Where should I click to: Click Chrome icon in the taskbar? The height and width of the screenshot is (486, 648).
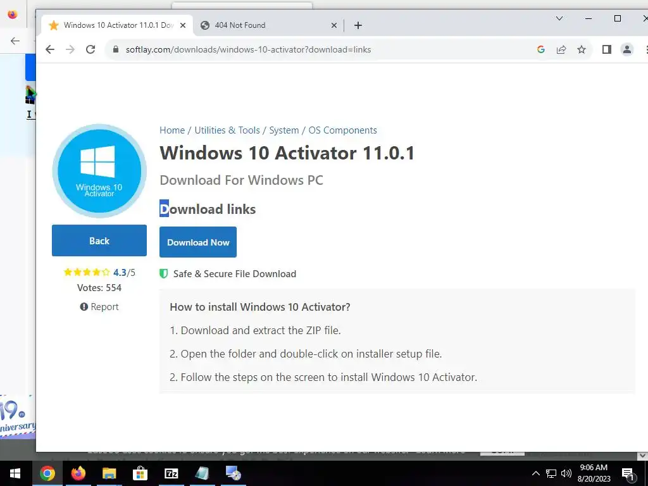click(x=47, y=473)
